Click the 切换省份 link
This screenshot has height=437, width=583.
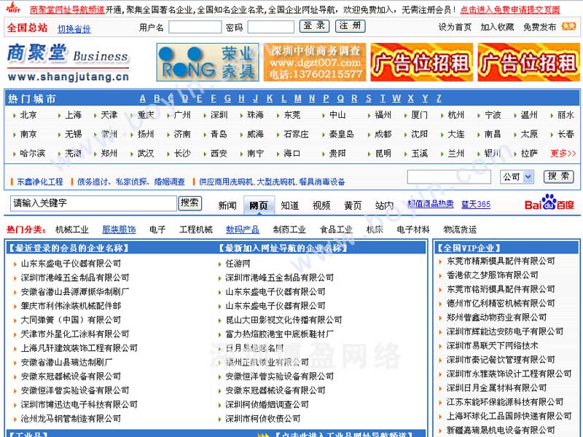74,28
